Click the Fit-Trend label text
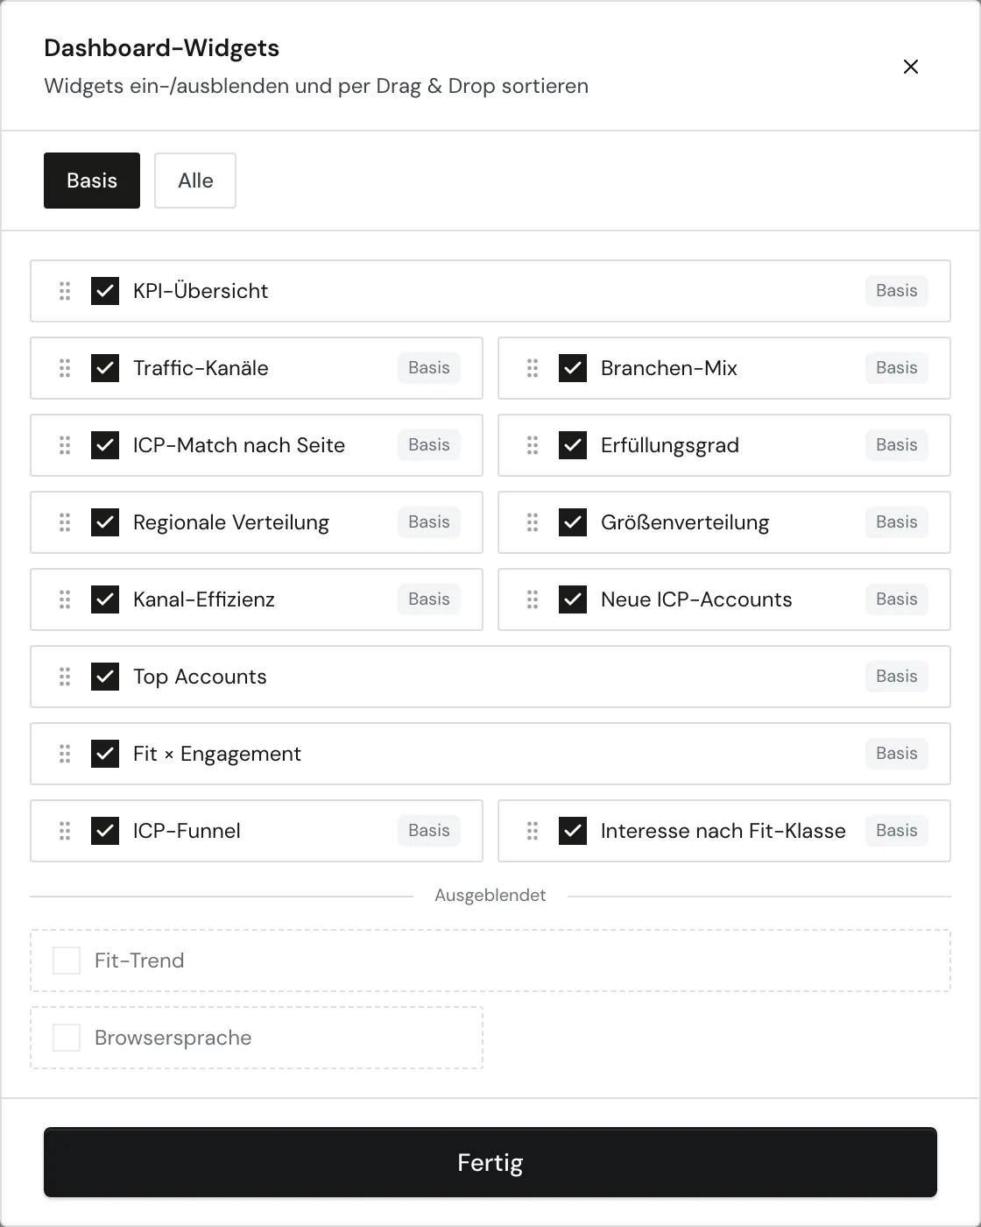This screenshot has width=981, height=1227. point(139,961)
